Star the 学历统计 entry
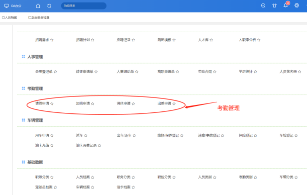The image size is (307, 195). pos(255,72)
